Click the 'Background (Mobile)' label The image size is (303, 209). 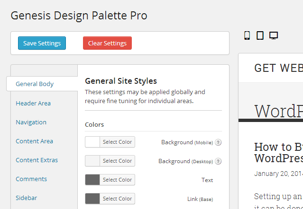pos(187,142)
